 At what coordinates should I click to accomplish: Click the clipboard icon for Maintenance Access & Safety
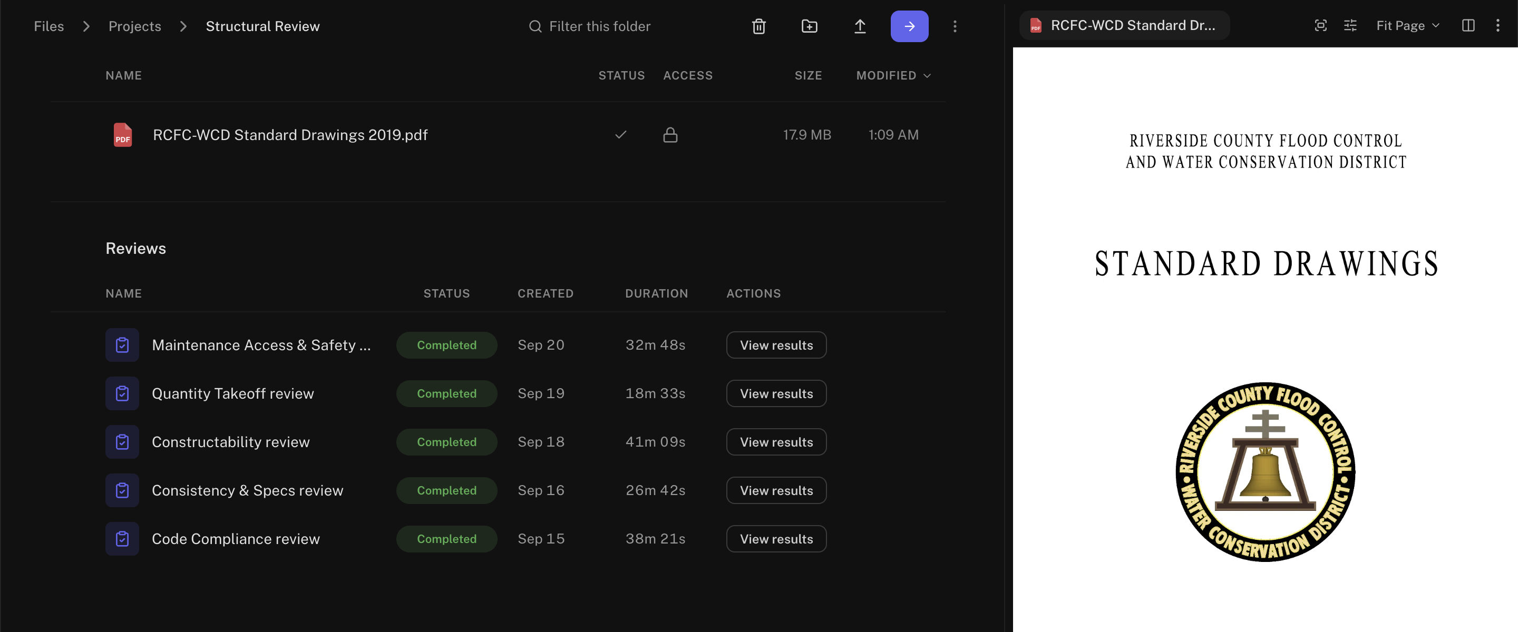point(122,345)
